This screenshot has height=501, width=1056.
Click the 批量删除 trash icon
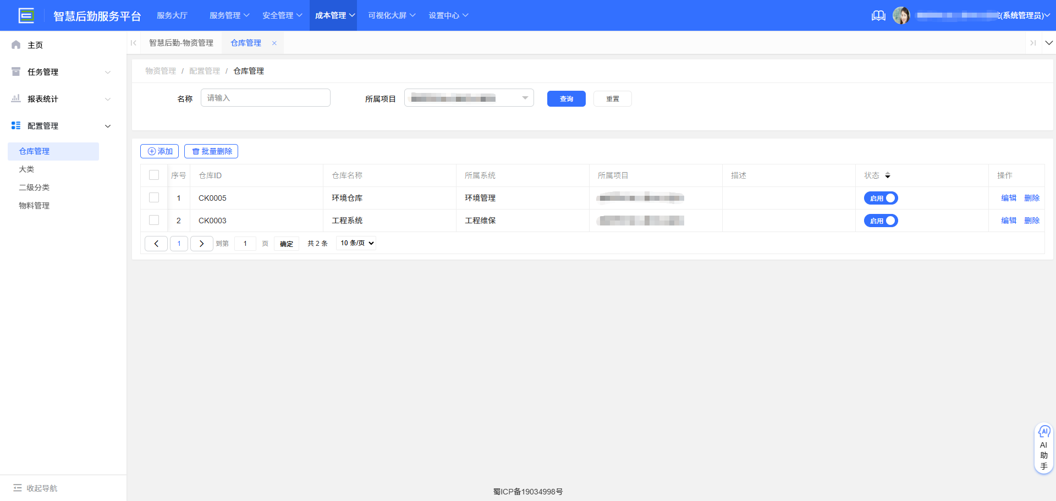tap(196, 151)
